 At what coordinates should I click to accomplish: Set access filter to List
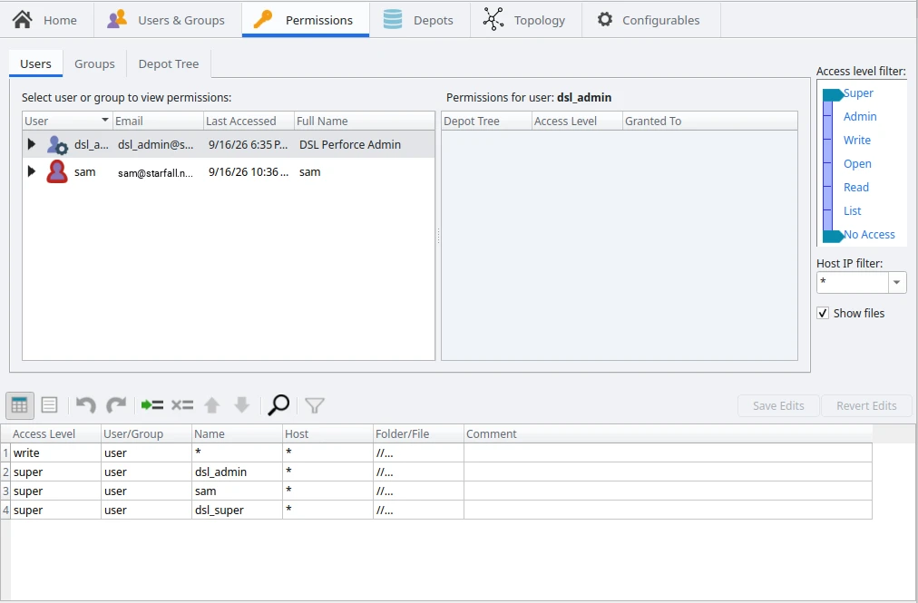coord(853,210)
